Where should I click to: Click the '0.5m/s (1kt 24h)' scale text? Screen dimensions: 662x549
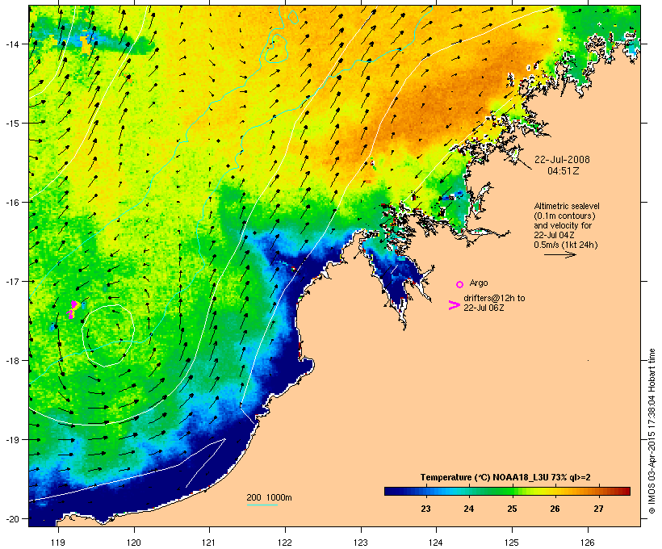(x=565, y=245)
